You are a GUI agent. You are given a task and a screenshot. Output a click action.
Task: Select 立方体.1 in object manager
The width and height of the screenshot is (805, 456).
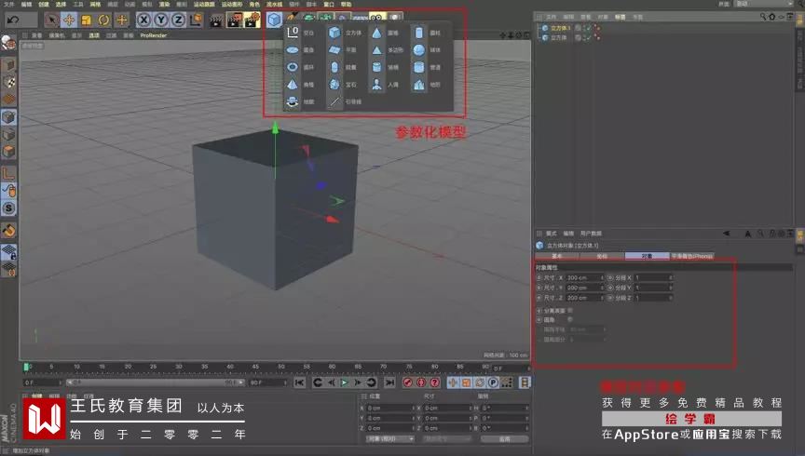tap(560, 28)
